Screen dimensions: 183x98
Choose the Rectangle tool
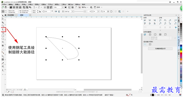point(3,36)
